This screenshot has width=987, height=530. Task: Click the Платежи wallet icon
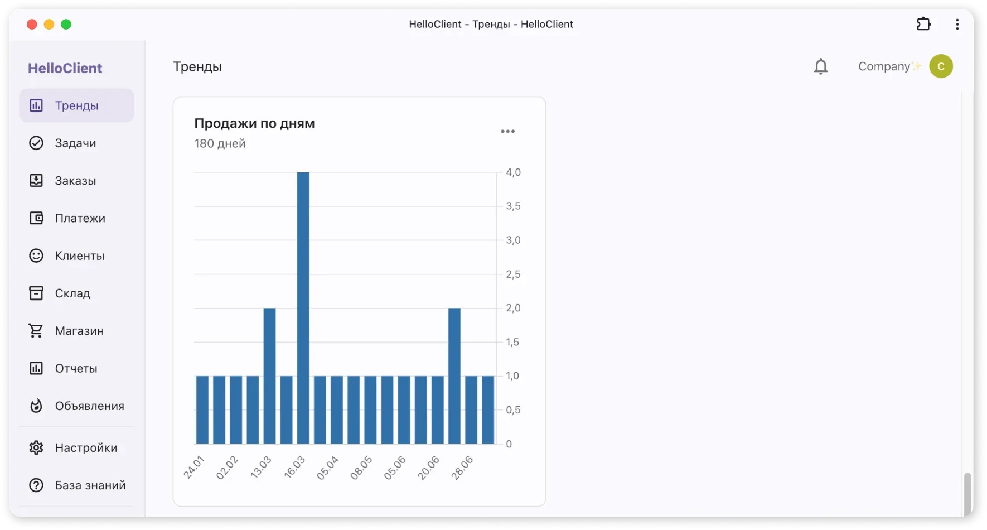(36, 218)
